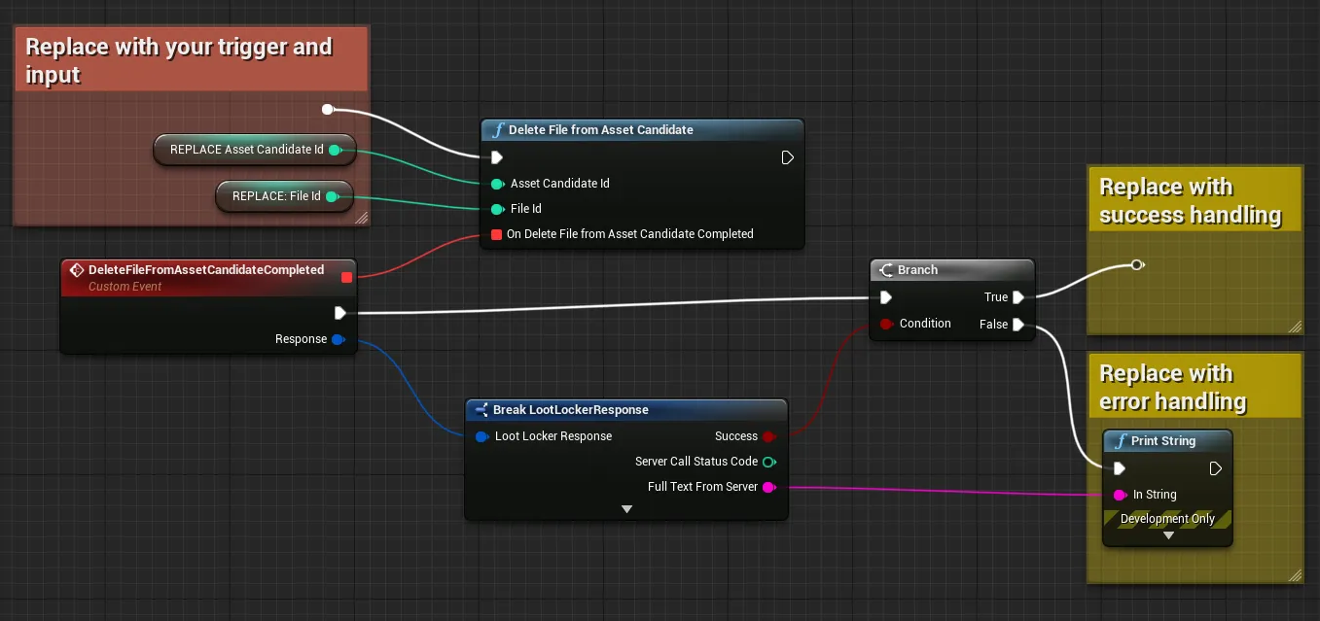Expand the Print String advanced options arrow
The width and height of the screenshot is (1320, 621).
click(1168, 535)
